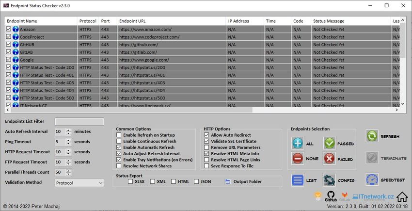412x211 pixels.
Task: Enable Continuous Refresh checkbox
Action: click(x=119, y=141)
